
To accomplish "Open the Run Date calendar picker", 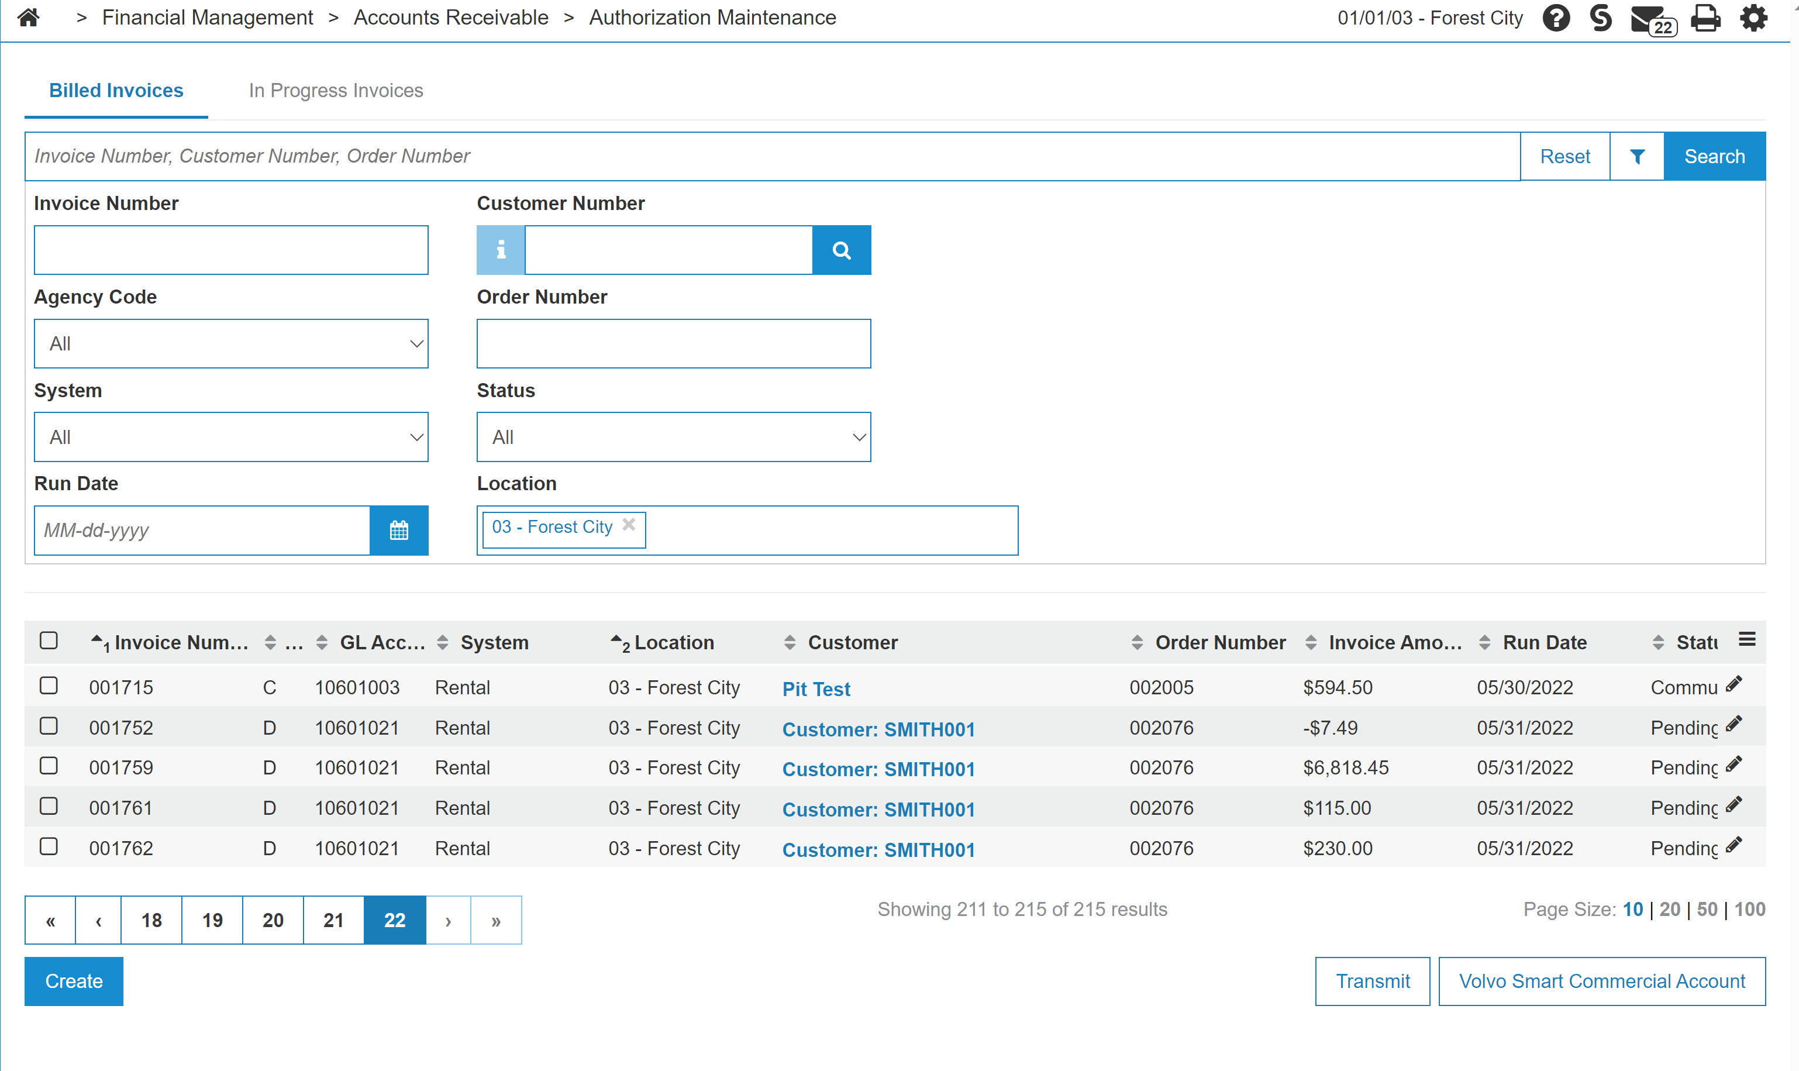I will 399,531.
